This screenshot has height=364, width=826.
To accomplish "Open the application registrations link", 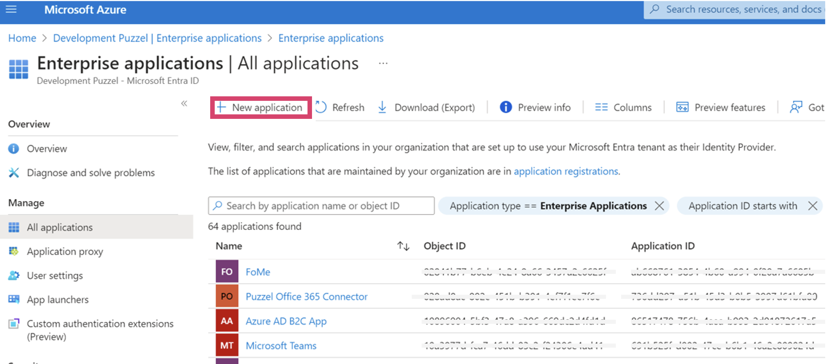I will [566, 171].
